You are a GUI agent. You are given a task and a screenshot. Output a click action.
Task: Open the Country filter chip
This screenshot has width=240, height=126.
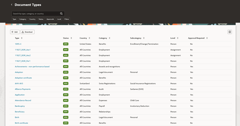coord(32,19)
